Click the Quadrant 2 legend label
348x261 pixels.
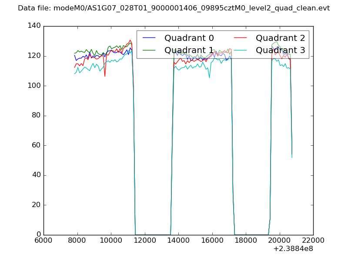280,38
